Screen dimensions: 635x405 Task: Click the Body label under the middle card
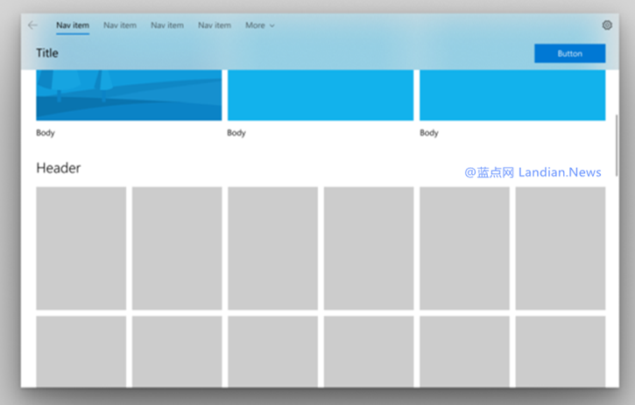coord(236,133)
